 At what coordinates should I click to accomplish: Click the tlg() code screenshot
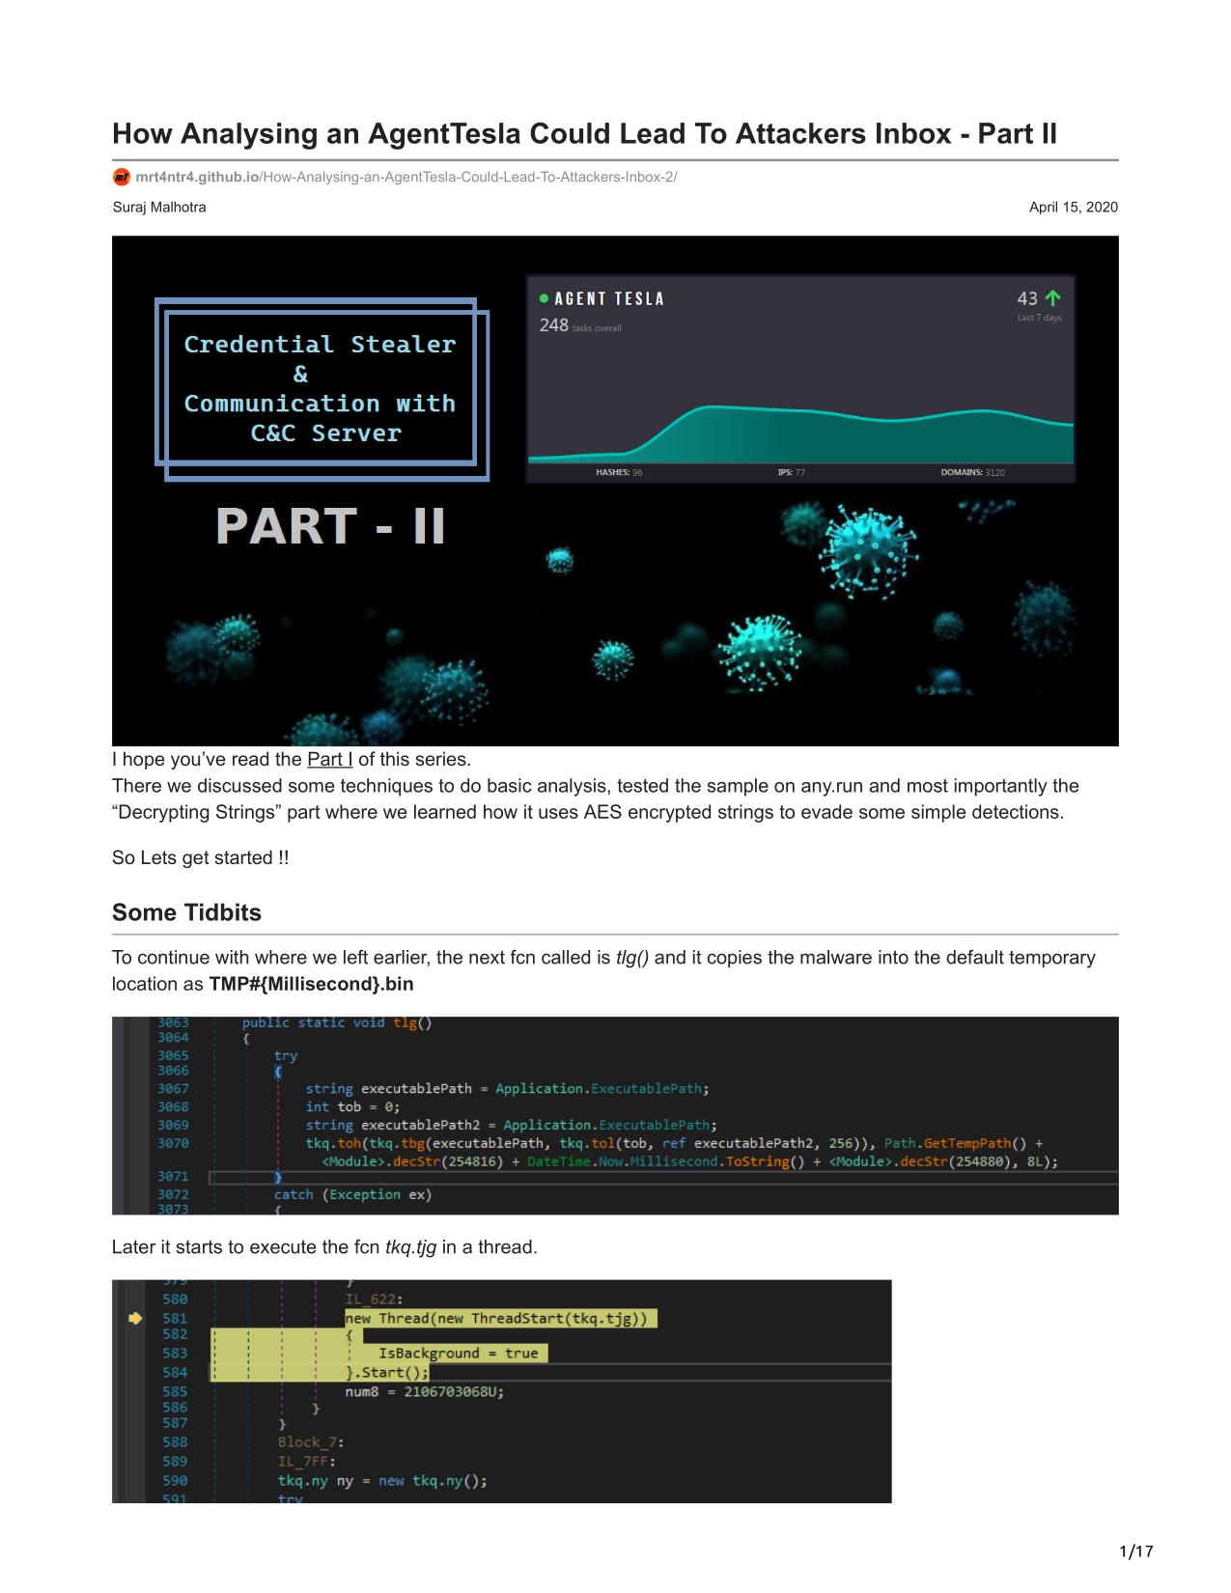tap(615, 1115)
